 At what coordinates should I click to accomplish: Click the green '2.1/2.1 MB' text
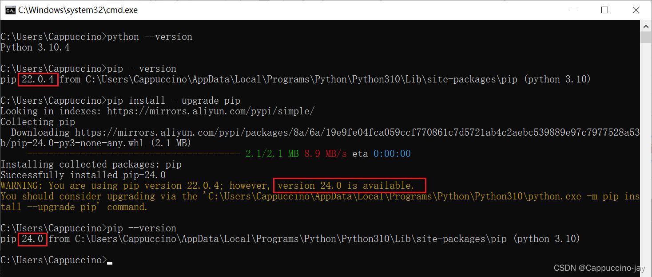[x=272, y=154]
